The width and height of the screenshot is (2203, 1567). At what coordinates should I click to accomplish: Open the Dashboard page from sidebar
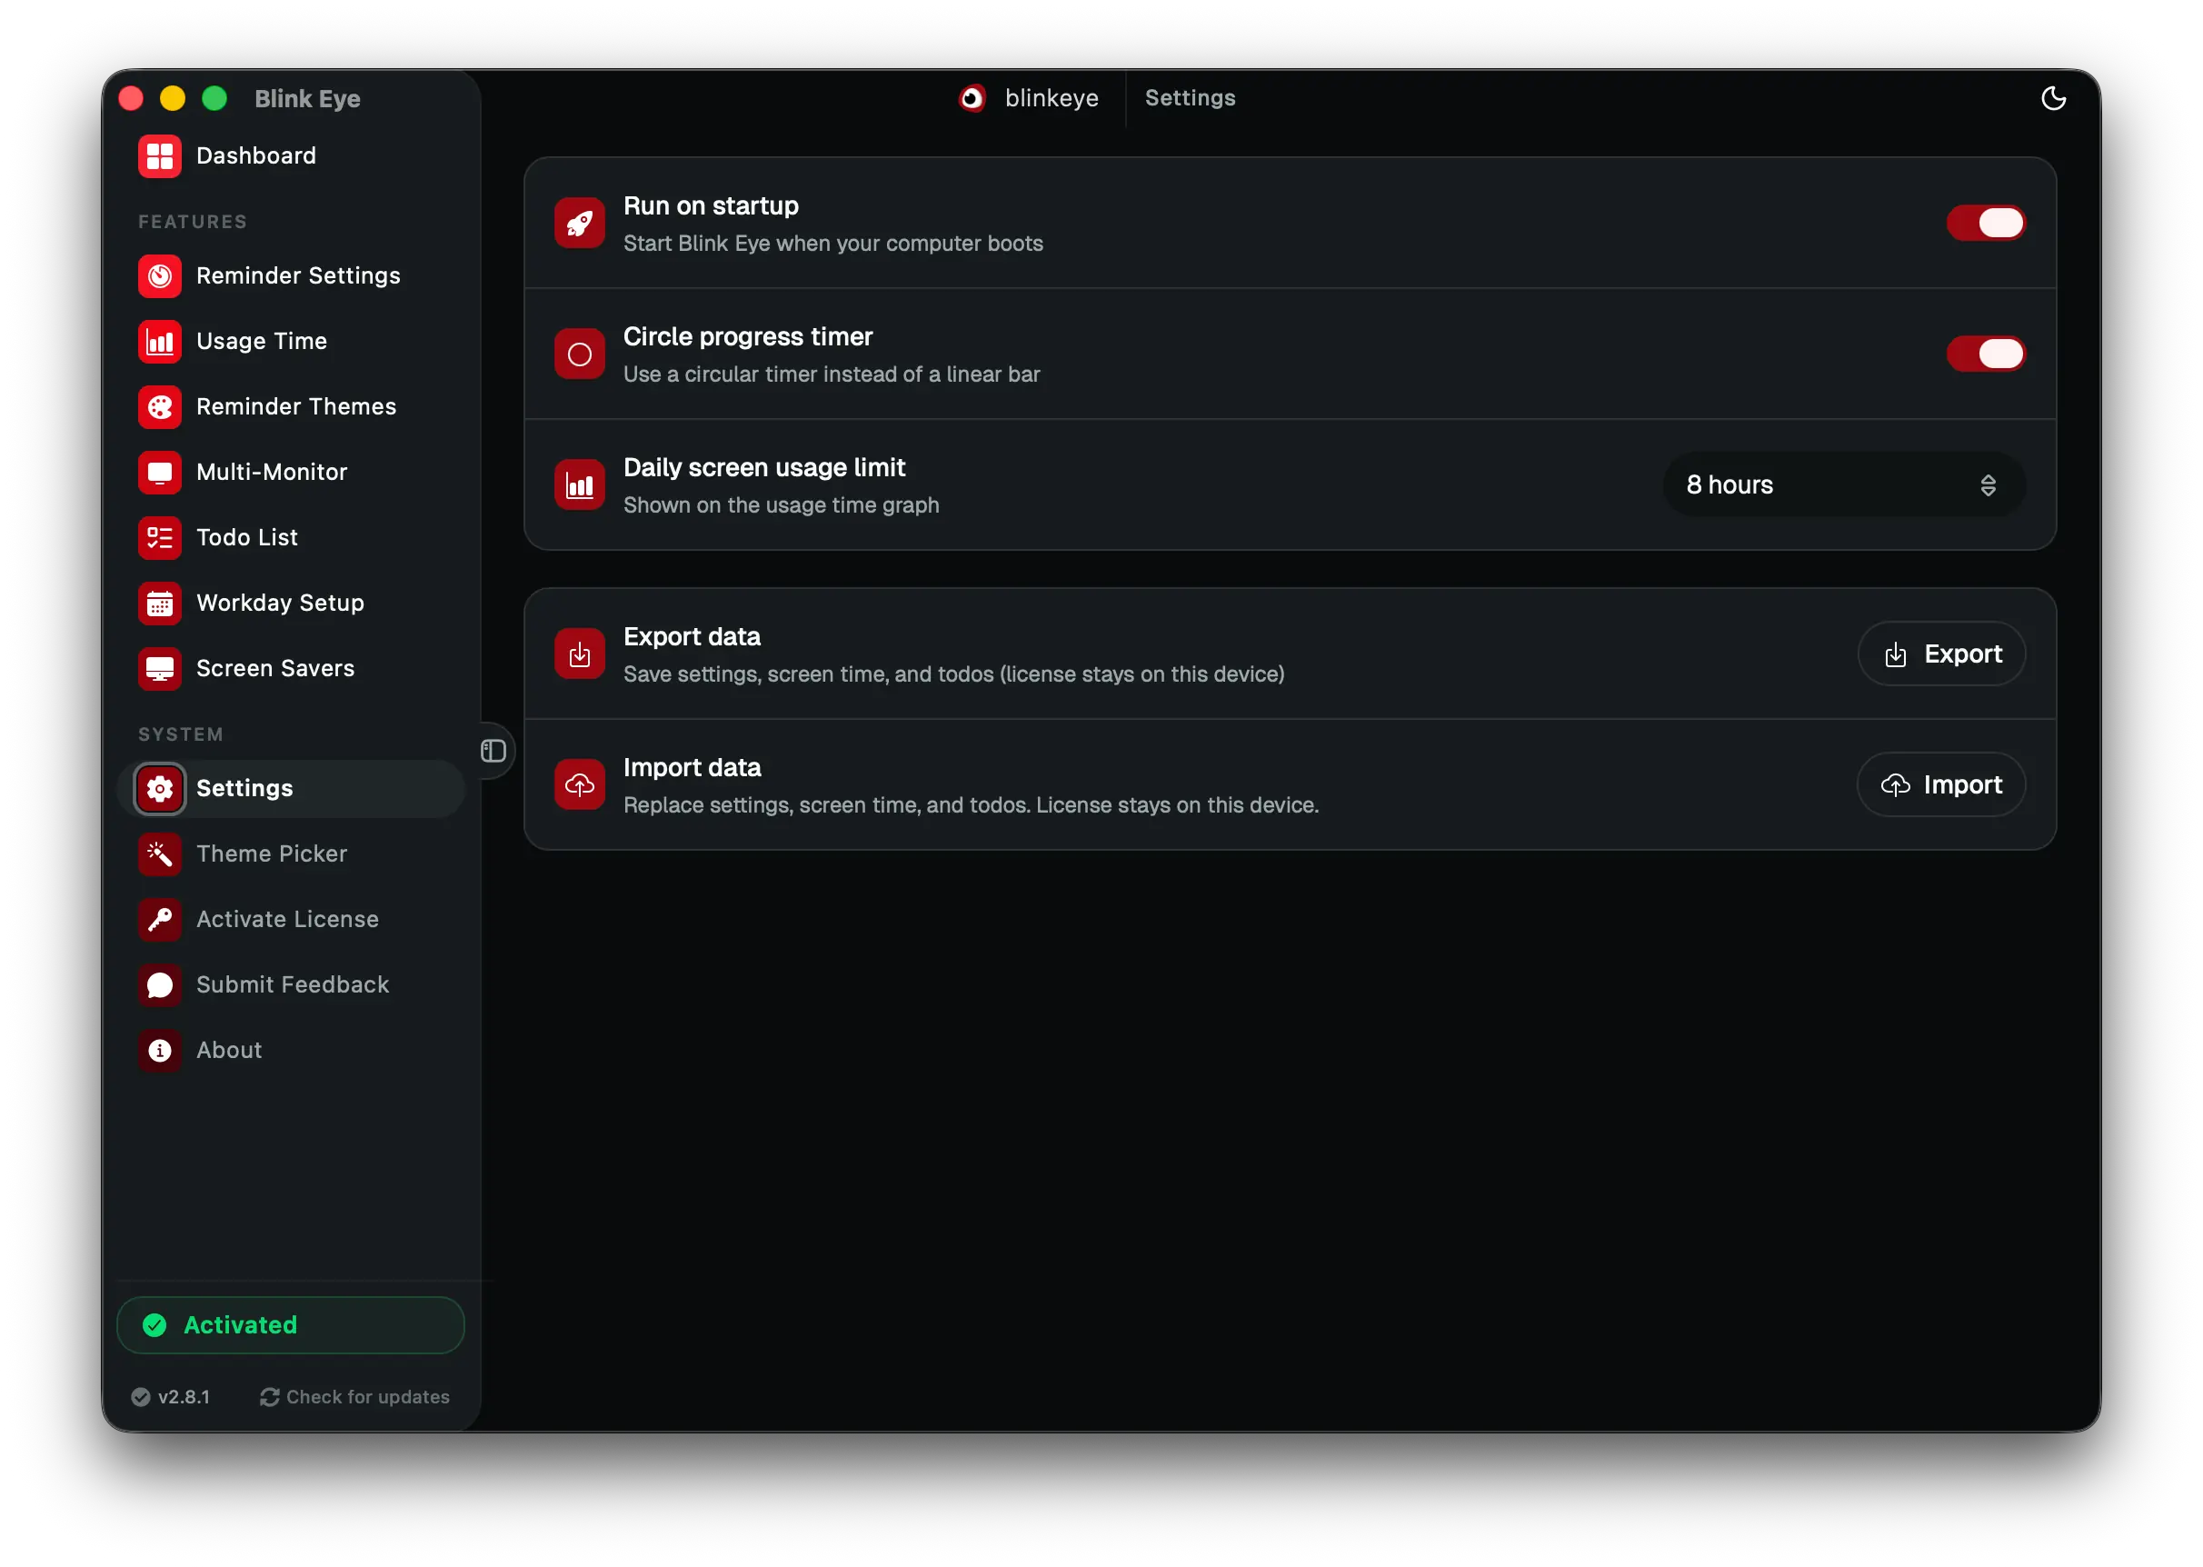290,156
